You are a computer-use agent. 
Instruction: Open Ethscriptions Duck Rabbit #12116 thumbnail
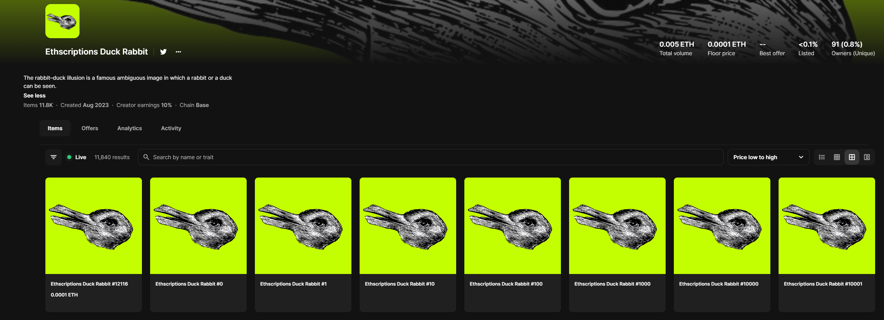coord(93,226)
